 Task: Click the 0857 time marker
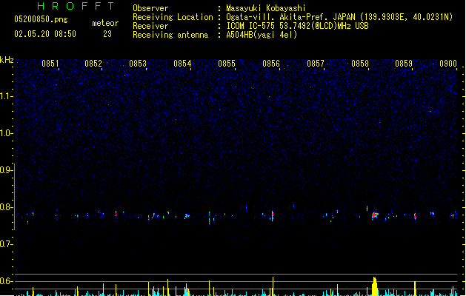pos(316,64)
